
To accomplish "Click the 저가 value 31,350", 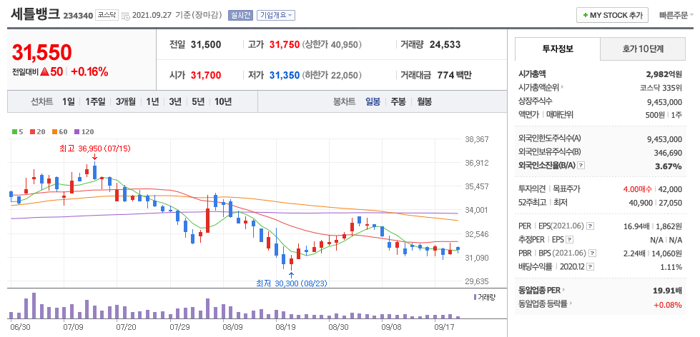I will 285,76.
